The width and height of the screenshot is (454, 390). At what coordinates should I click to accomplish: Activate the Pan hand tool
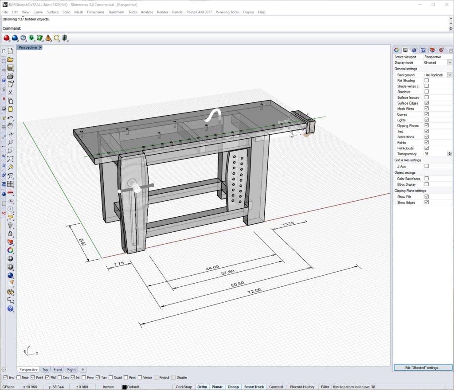click(10, 126)
